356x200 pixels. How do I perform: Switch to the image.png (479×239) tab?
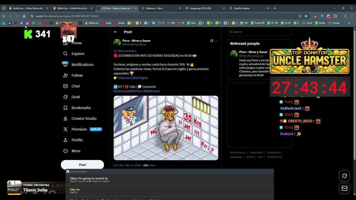205,8
